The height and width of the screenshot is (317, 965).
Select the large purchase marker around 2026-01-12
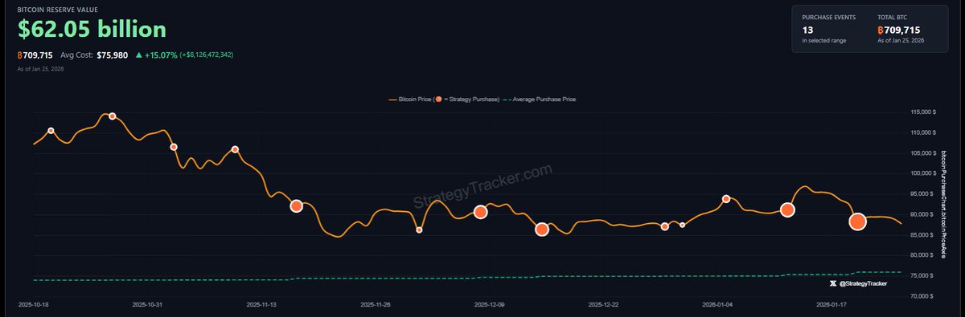[x=787, y=210]
